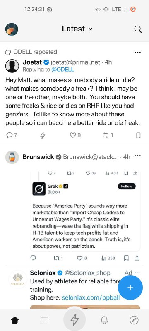The image size is (149, 331).
Task: Open the search magnifier icon
Action: [138, 29]
